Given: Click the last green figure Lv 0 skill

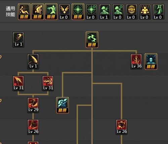Looking at the screenshot, I should point(158,12).
